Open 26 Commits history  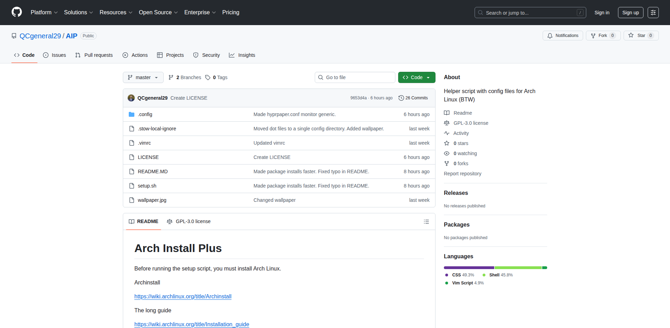tap(413, 98)
